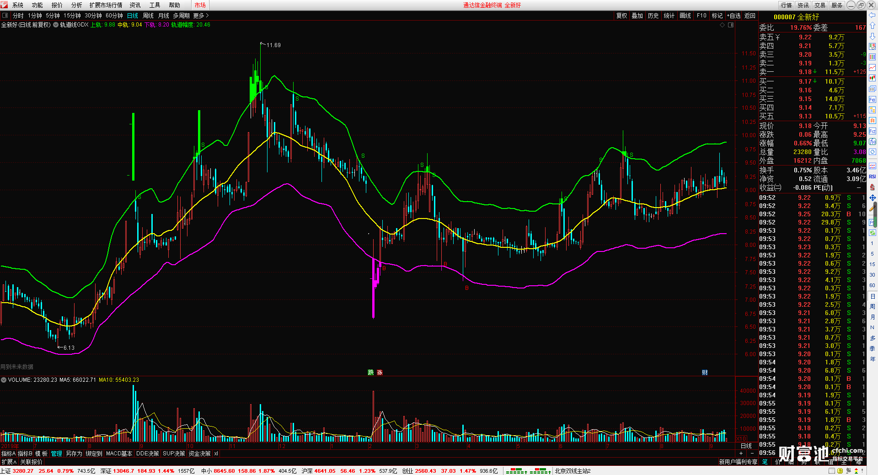Click the sidebar back arrow icon
Screen dimensions: 878x475
point(873,15)
